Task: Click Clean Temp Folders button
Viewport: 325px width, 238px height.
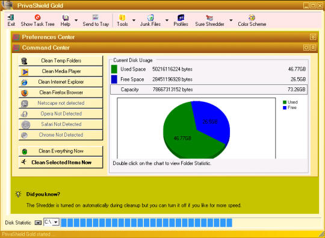Action: [x=61, y=61]
